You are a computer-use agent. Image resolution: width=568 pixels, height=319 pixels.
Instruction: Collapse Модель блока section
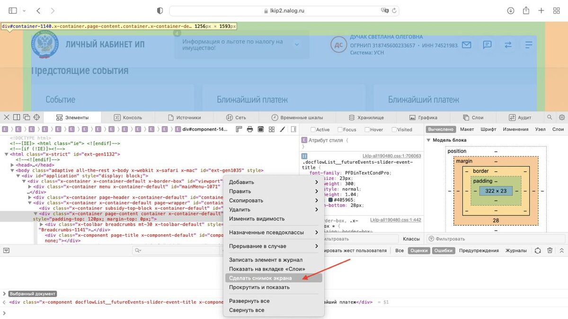429,140
